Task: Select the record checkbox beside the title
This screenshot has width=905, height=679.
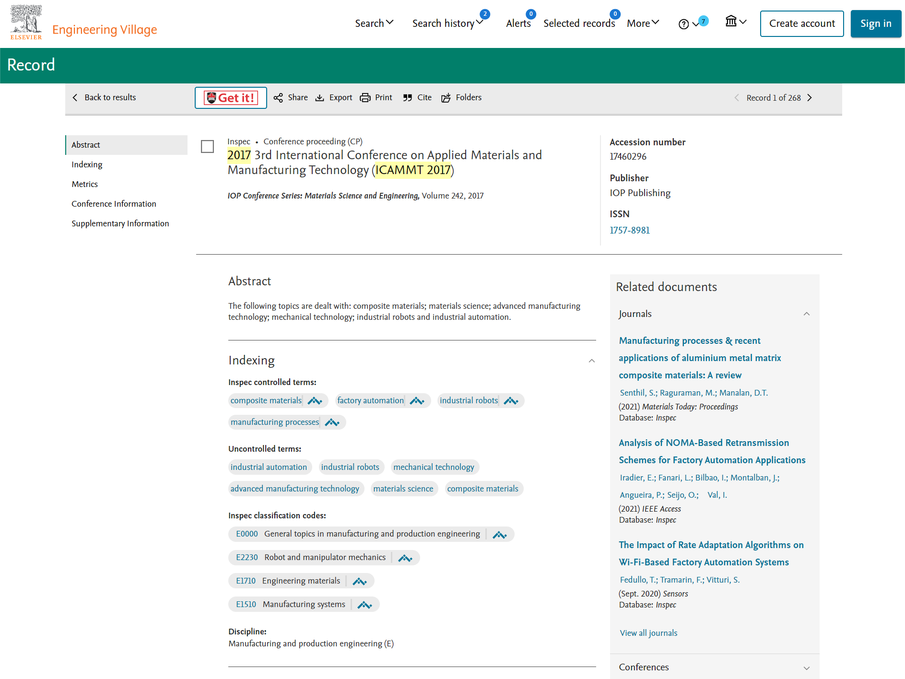Action: pyautogui.click(x=207, y=146)
